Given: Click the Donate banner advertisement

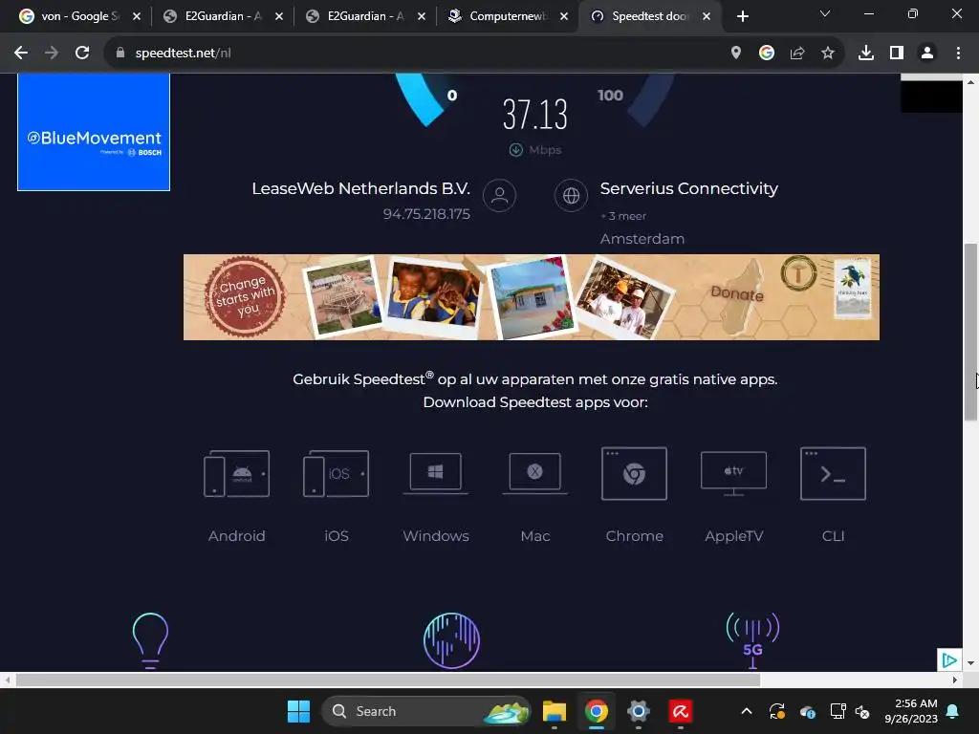Looking at the screenshot, I should coord(532,297).
